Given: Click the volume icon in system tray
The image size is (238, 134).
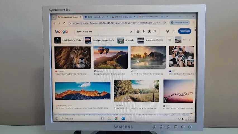Looking at the screenshot, I should click(183, 119).
